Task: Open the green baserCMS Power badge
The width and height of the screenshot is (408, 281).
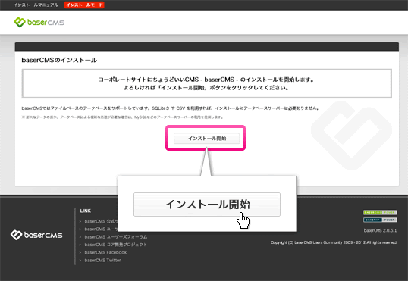Action: click(x=380, y=212)
